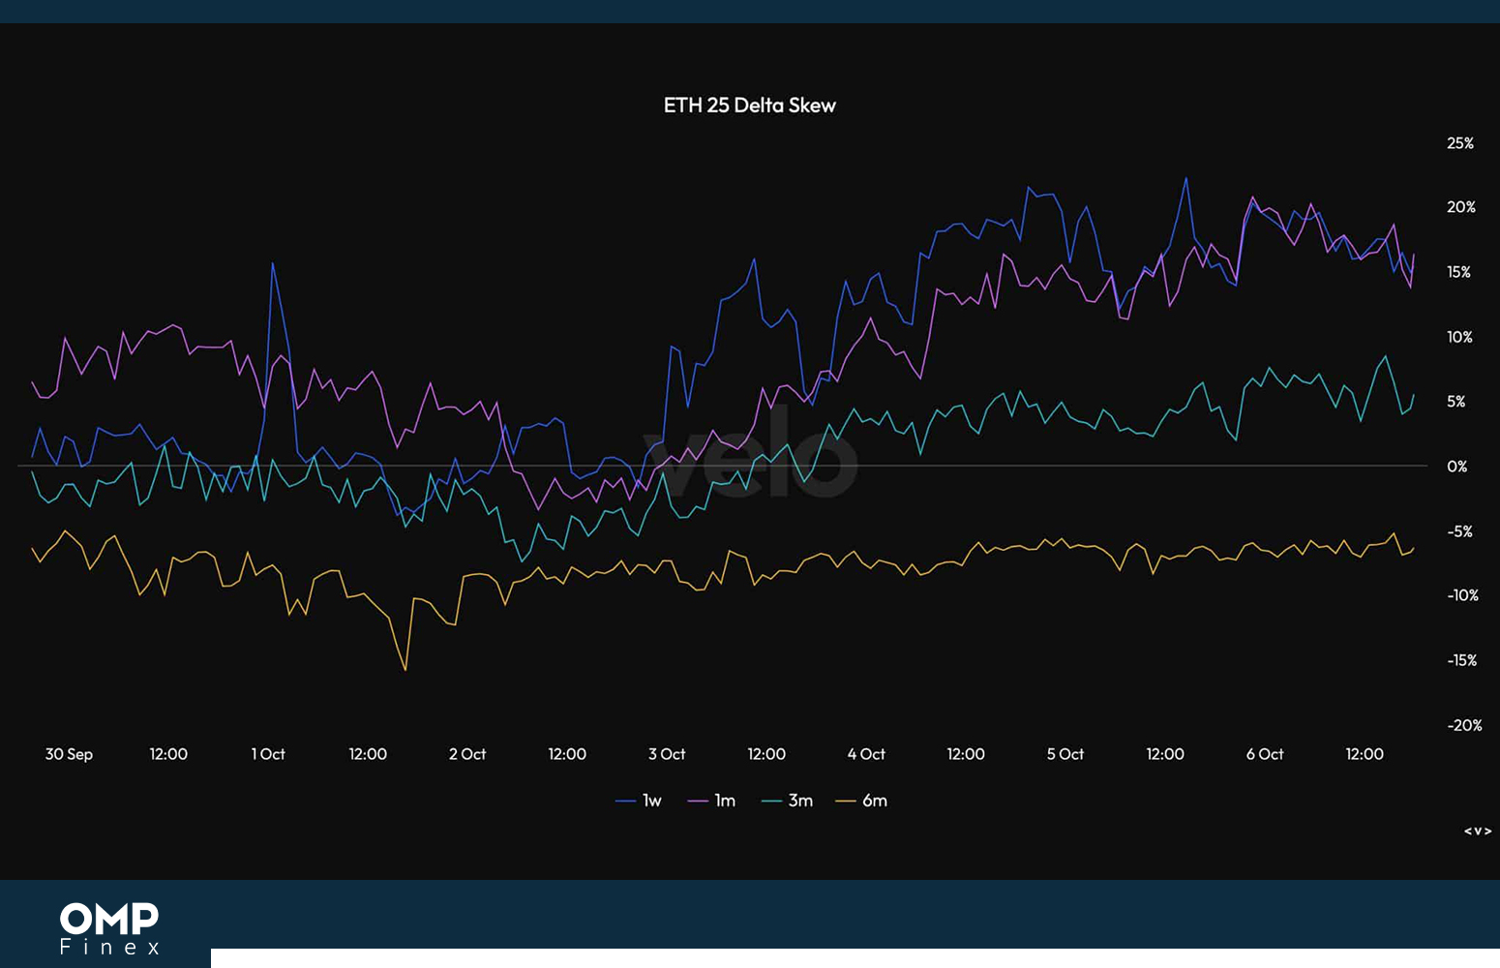1500x968 pixels.
Task: Click the -10% y-axis label
Action: tap(1462, 595)
